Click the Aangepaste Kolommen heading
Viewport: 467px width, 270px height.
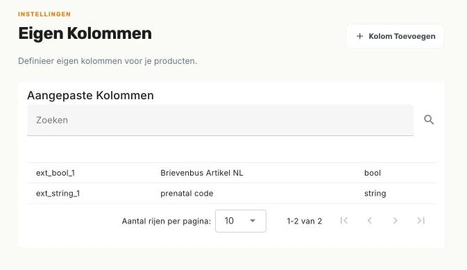(90, 96)
